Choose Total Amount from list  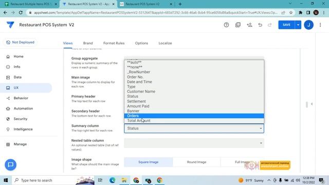194,121
